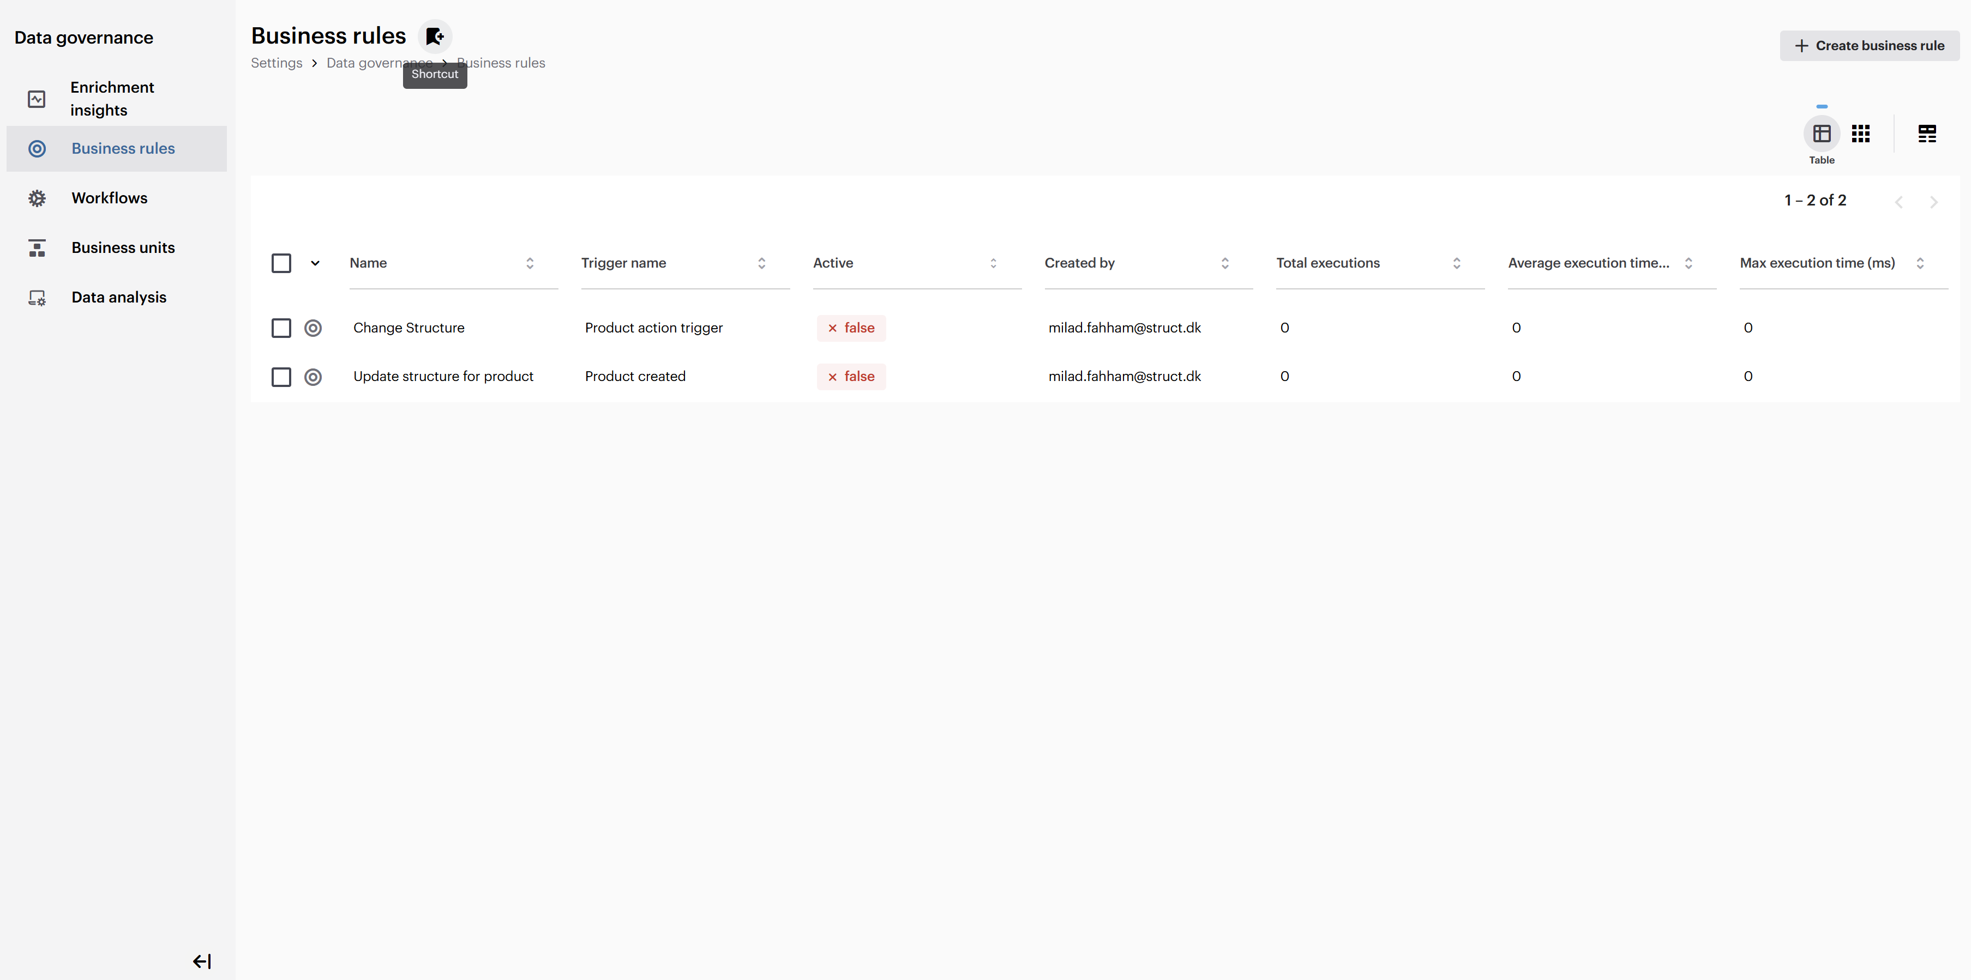Sort by the Name column arrows

point(530,263)
